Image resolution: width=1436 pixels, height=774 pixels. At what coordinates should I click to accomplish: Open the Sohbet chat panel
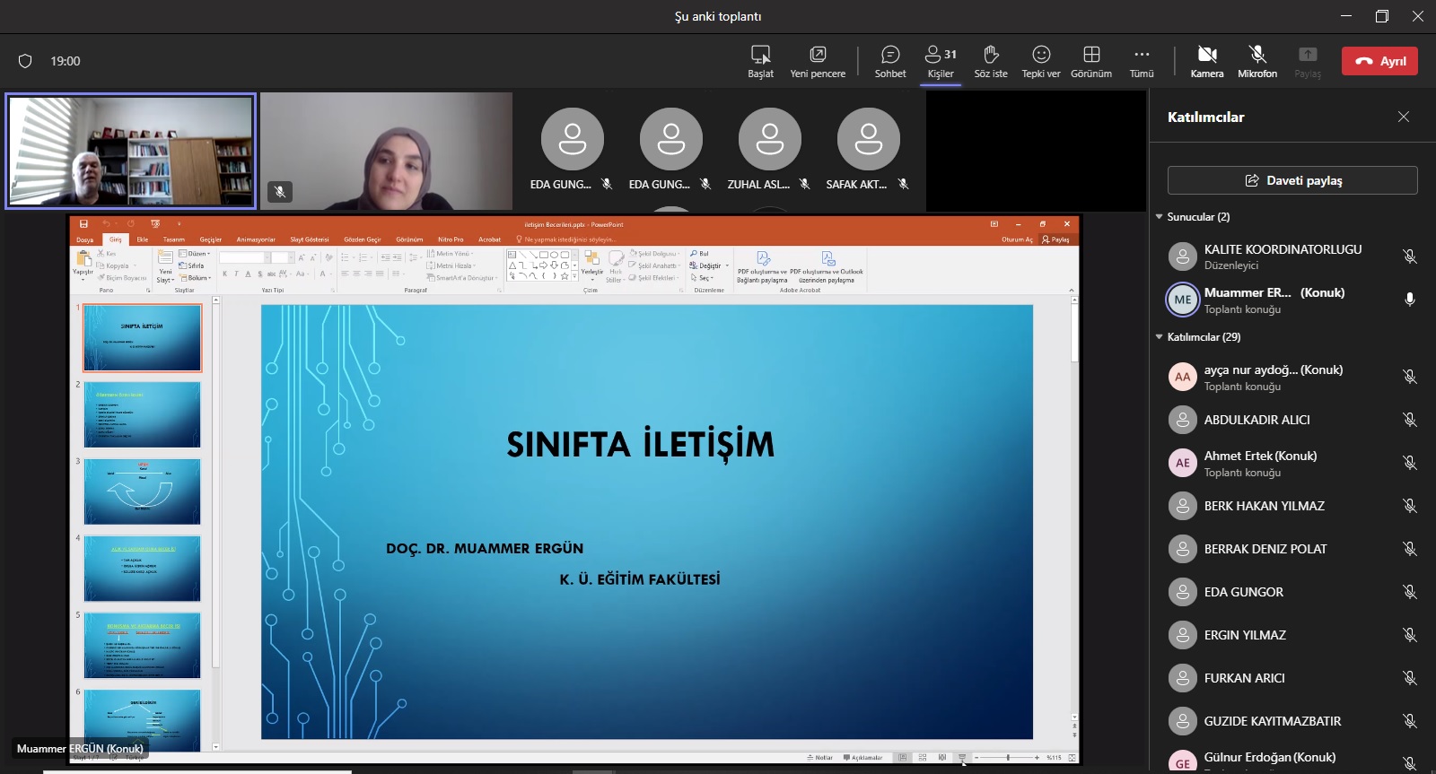click(x=890, y=61)
